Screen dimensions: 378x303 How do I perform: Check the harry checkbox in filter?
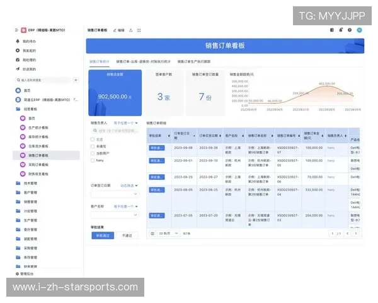93,160
